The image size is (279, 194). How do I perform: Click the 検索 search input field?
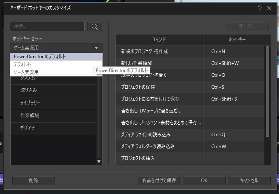coord(47,27)
